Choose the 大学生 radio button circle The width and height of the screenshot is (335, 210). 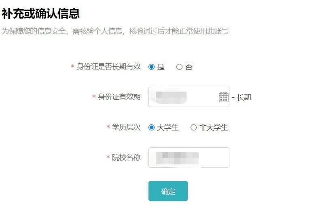[151, 128]
